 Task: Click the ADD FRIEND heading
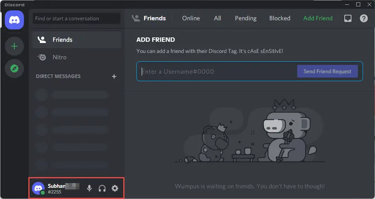click(156, 40)
